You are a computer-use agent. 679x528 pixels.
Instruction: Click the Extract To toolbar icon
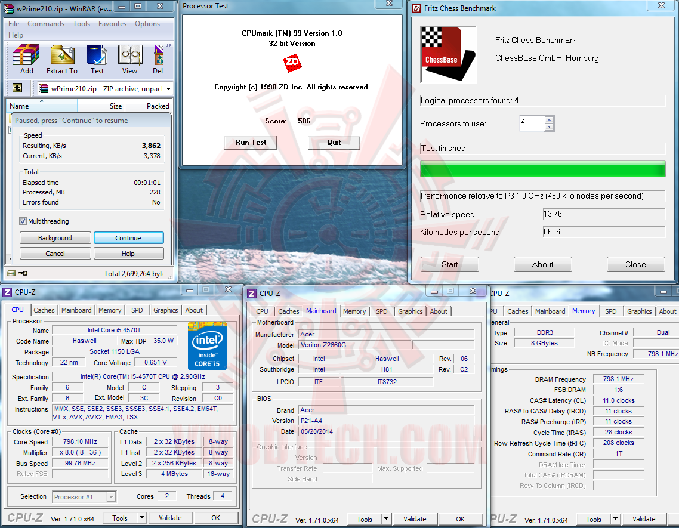63,59
